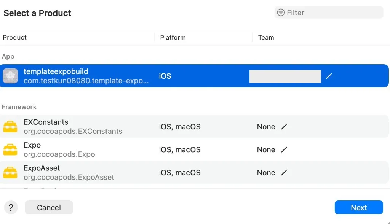
Task: Click iOS, macOS platform of EXConstants
Action: click(180, 127)
